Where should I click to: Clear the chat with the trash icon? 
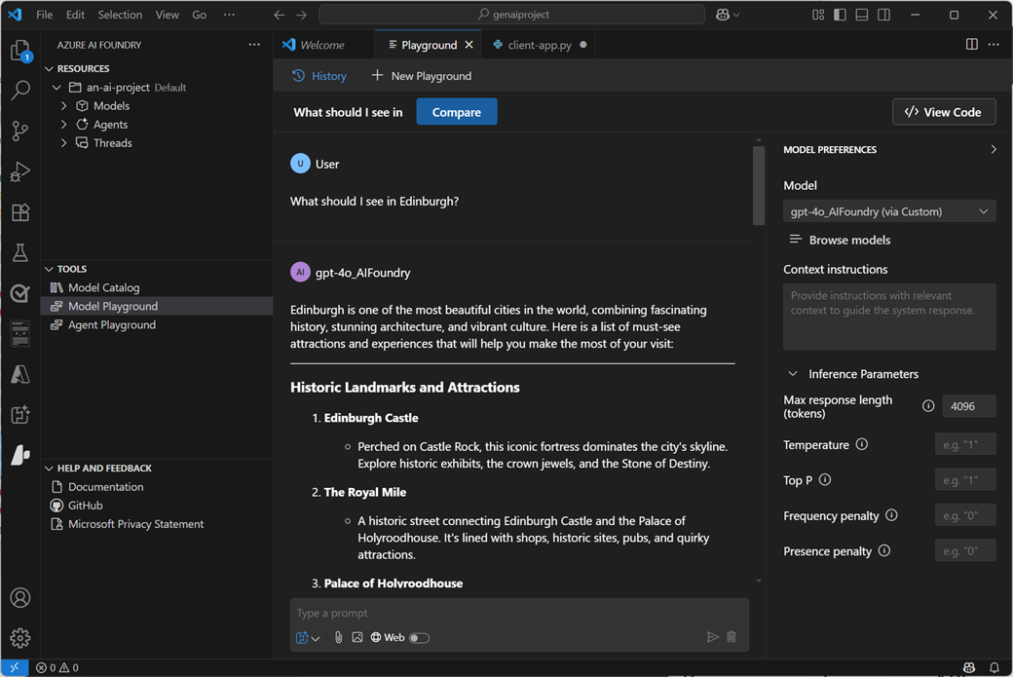click(732, 636)
